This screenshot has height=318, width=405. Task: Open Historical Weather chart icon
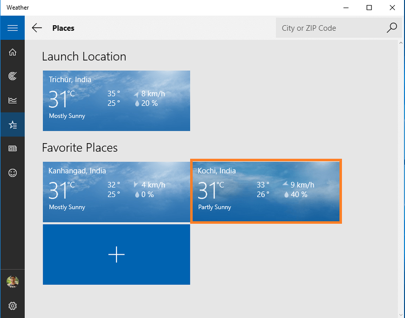[12, 100]
